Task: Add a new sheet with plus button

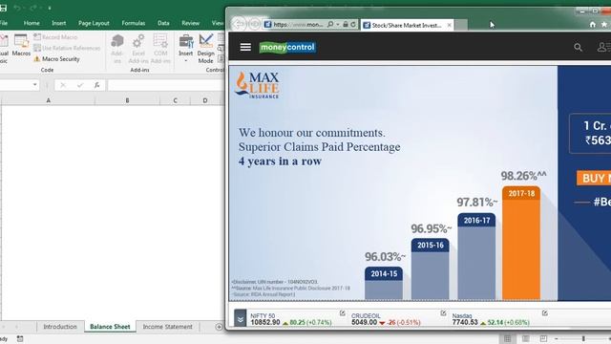Action: 219,327
